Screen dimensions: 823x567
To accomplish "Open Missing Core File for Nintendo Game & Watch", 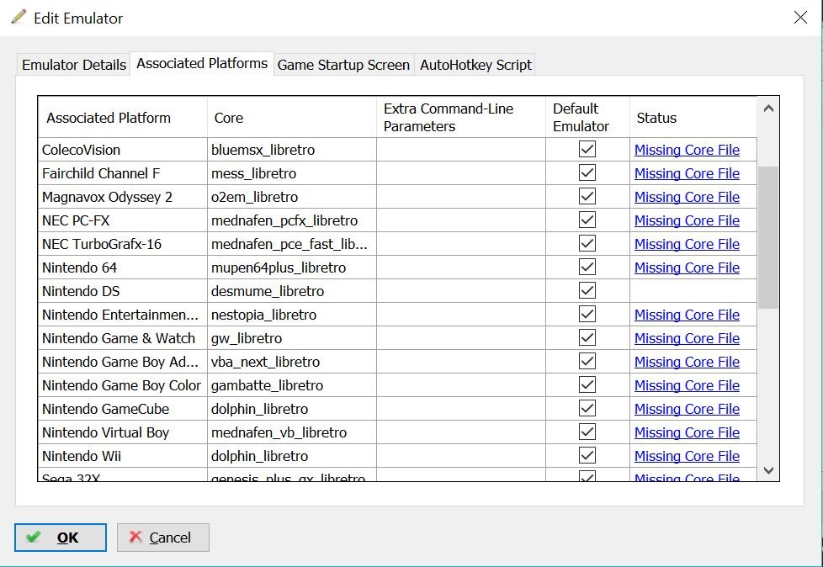I will click(x=687, y=339).
